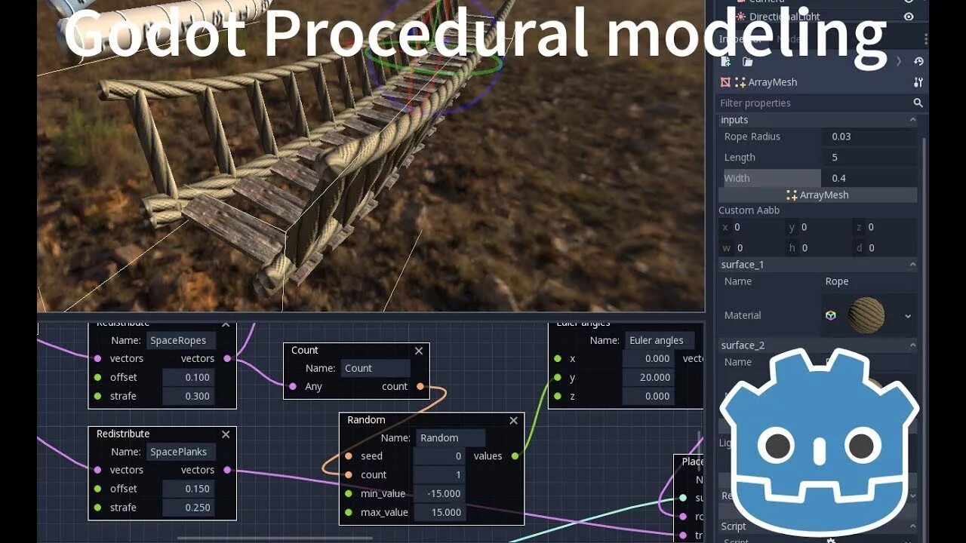Click the Count node count output port
The height and width of the screenshot is (543, 966).
(x=420, y=386)
